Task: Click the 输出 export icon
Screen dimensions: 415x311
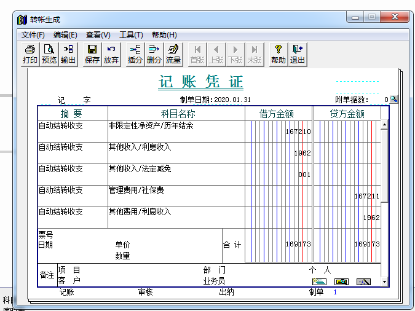Action: click(68, 54)
